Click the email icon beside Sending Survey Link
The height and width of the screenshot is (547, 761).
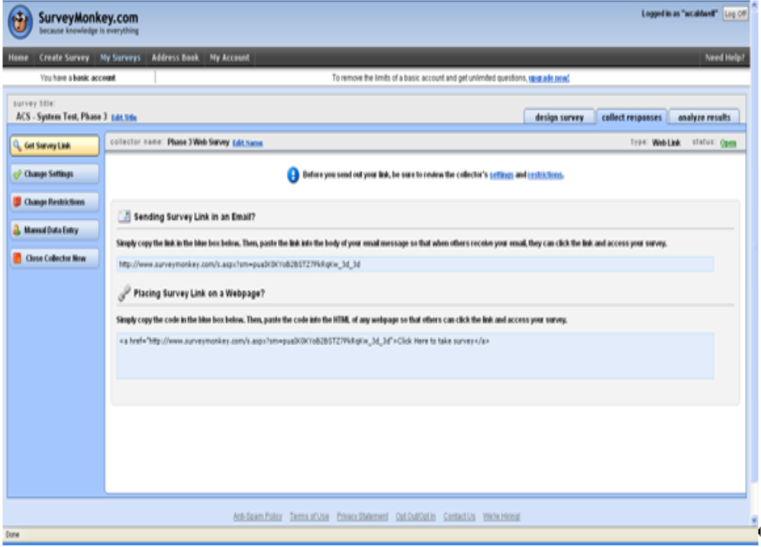pos(124,217)
